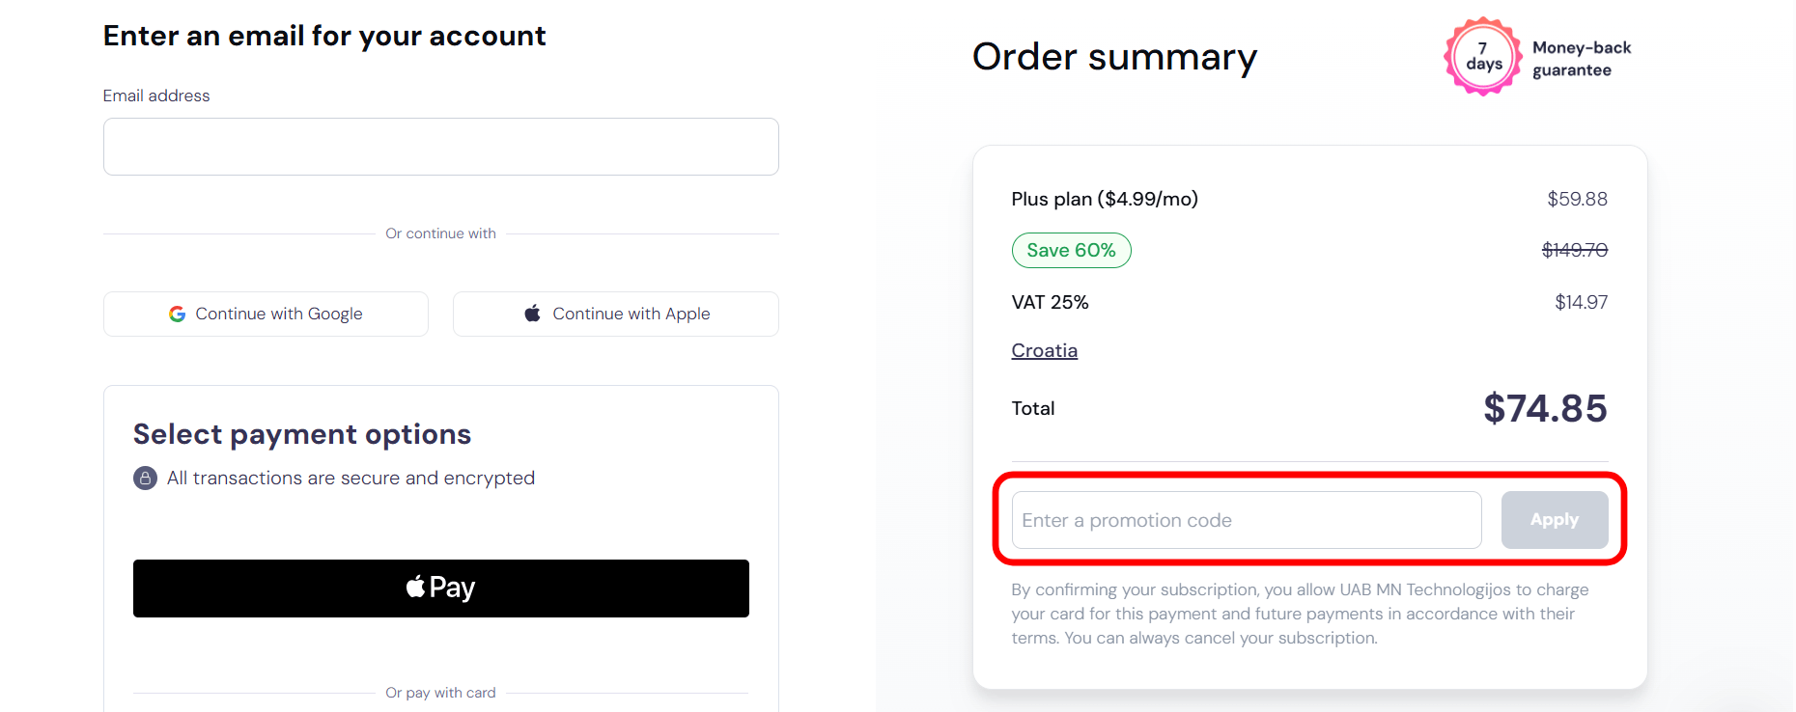Click the lock icon beside the secure transactions text
The image size is (1796, 712).
coord(144,478)
